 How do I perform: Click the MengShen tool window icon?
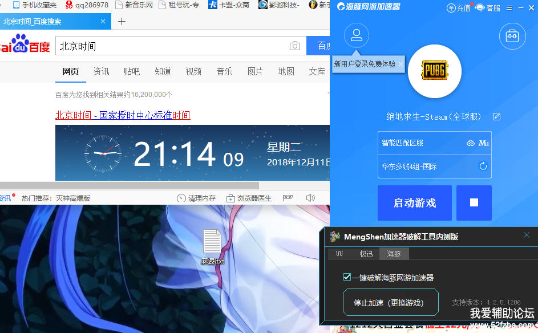coord(335,236)
